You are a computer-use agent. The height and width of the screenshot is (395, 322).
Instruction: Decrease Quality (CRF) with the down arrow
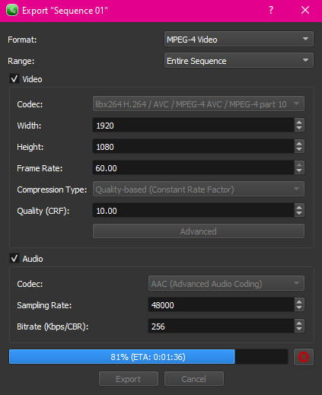(x=299, y=214)
